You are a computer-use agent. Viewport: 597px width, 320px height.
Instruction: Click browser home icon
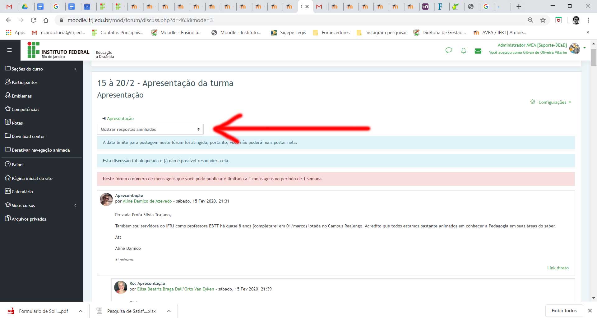pos(46,20)
